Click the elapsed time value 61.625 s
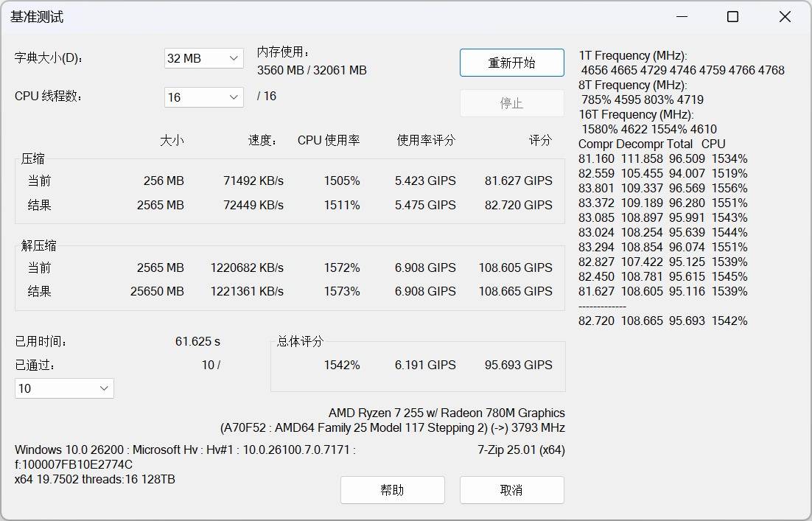This screenshot has width=812, height=521. pos(197,342)
